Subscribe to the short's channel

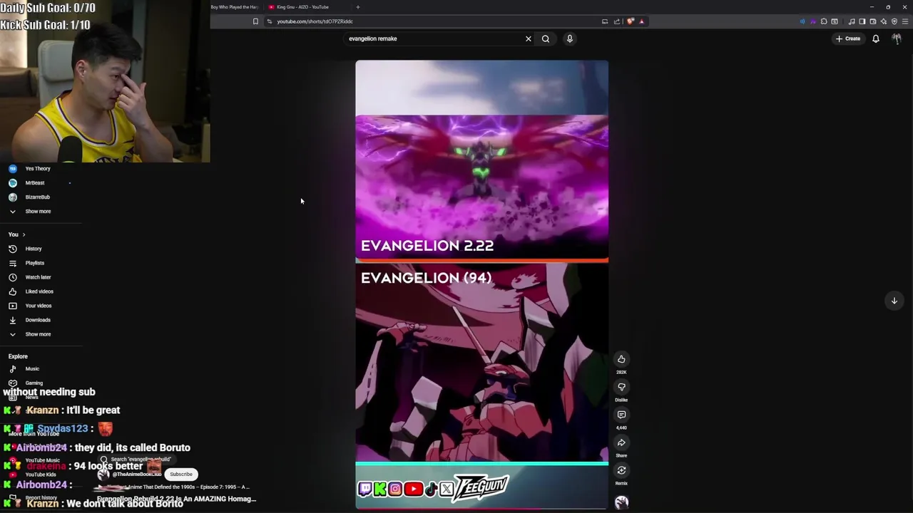[x=181, y=475]
